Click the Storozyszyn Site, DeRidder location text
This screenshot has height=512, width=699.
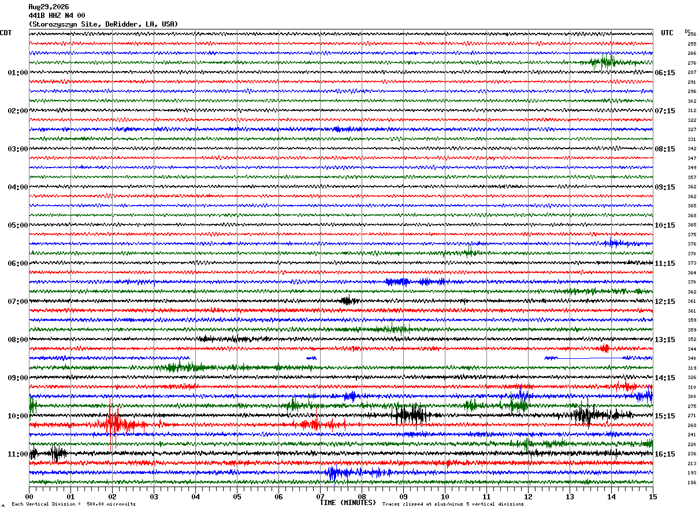tap(103, 24)
